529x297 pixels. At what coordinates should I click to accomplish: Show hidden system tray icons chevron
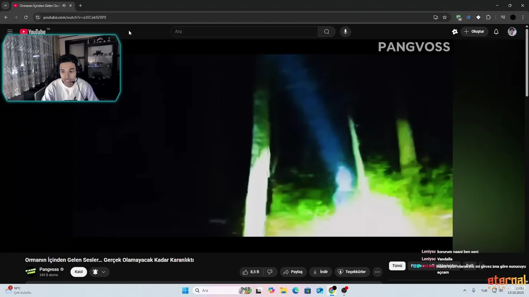coord(465,290)
